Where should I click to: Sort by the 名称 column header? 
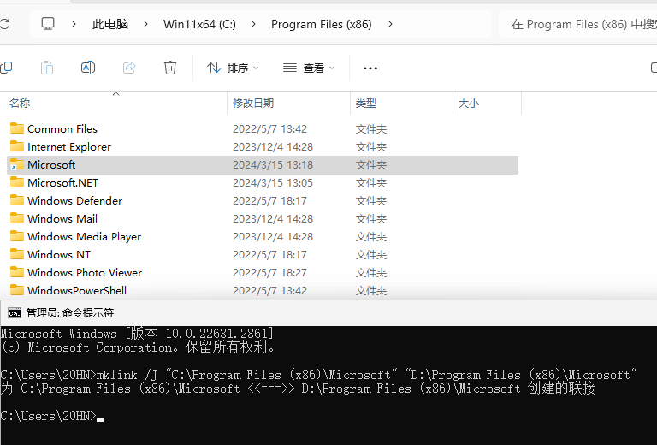[20, 103]
